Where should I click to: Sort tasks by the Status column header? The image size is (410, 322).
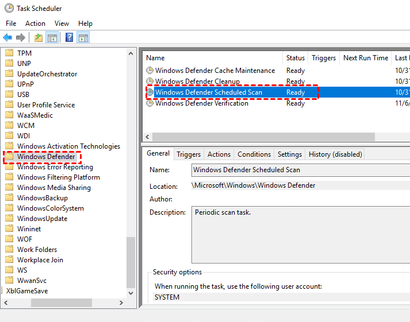296,58
